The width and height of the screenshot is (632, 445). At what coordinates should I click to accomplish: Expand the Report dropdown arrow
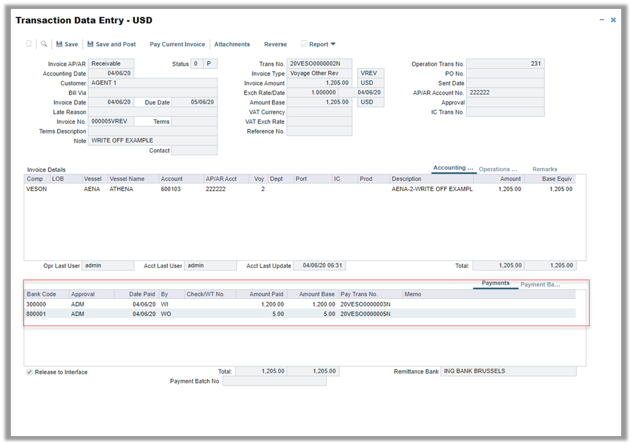click(x=333, y=44)
